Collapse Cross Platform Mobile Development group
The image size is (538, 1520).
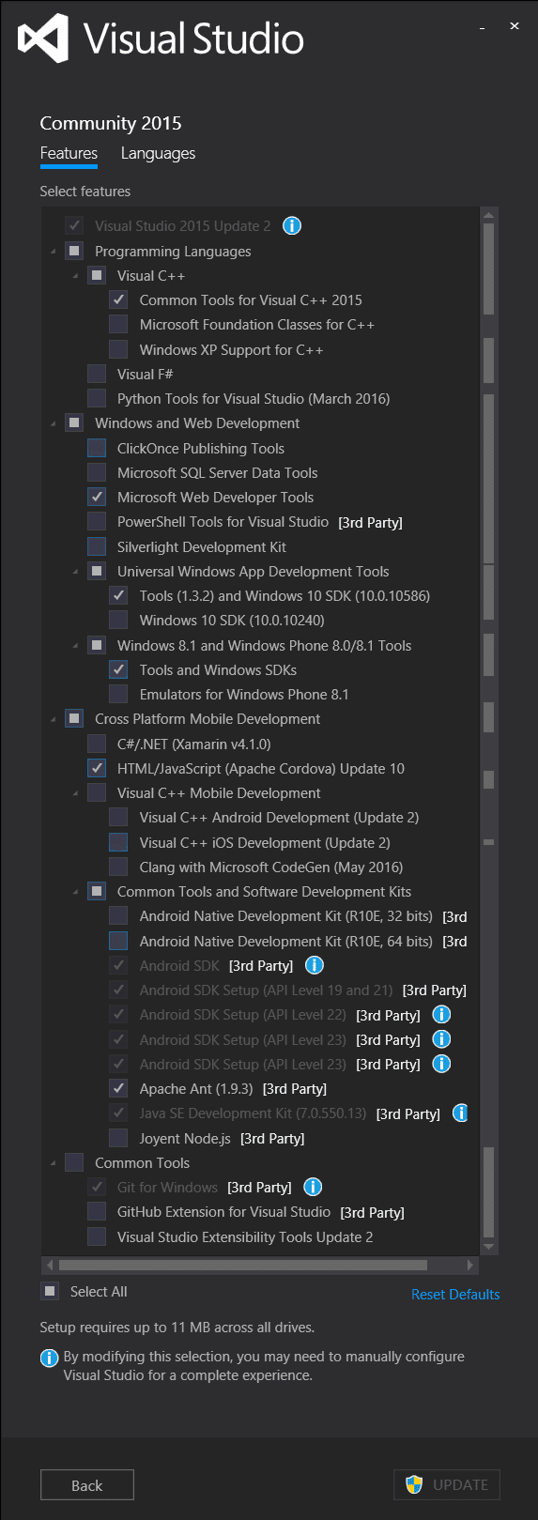point(54,719)
